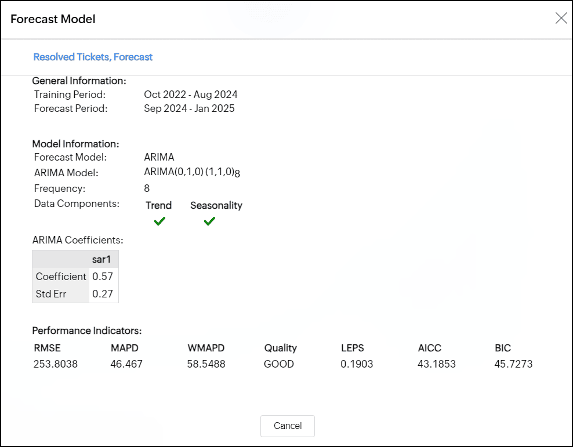
Task: Close the Forecast Model dialog with X
Action: pyautogui.click(x=561, y=18)
